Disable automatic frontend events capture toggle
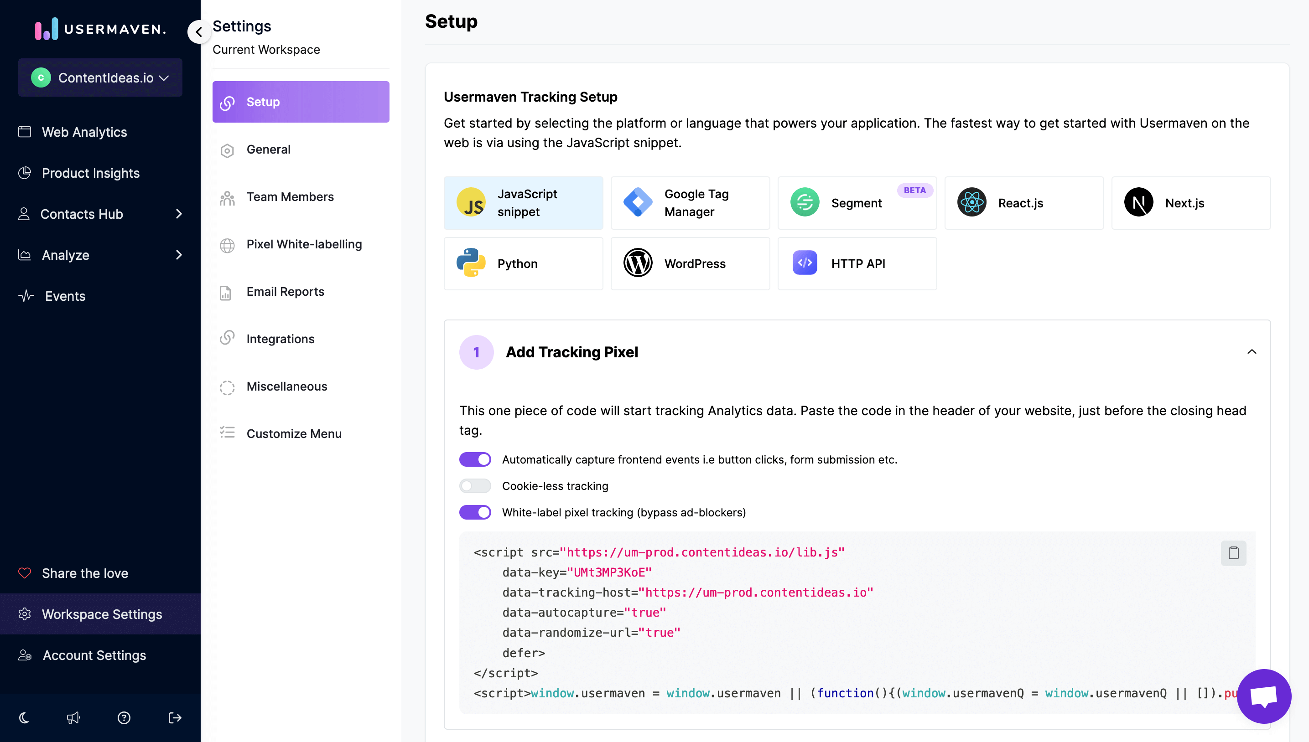 [475, 460]
